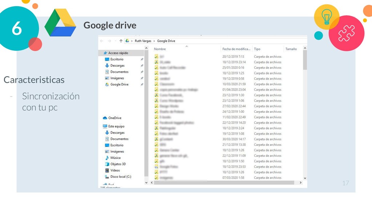372x209 pixels.
Task: Click folder icon dated 18/12/2019 23:53
Action: pyautogui.click(x=156, y=167)
